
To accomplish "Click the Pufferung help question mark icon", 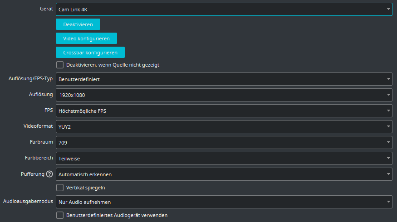I will coord(50,174).
